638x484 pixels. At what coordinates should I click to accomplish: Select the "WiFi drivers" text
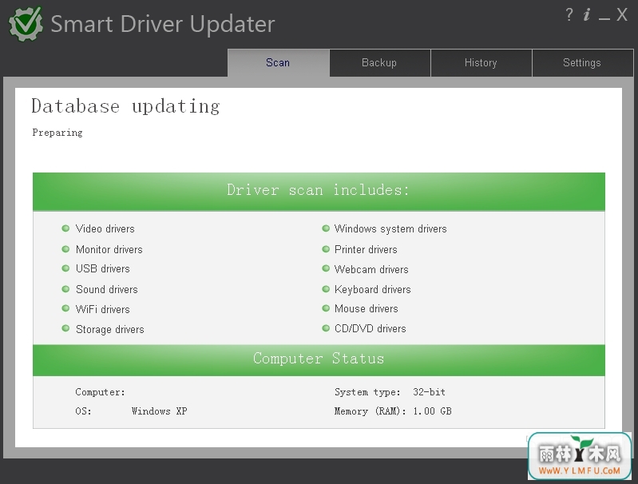[x=102, y=309]
